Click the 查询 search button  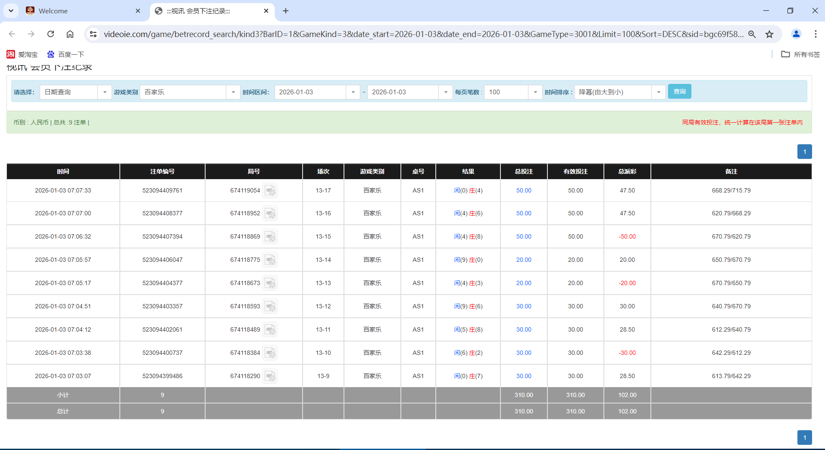coord(680,91)
